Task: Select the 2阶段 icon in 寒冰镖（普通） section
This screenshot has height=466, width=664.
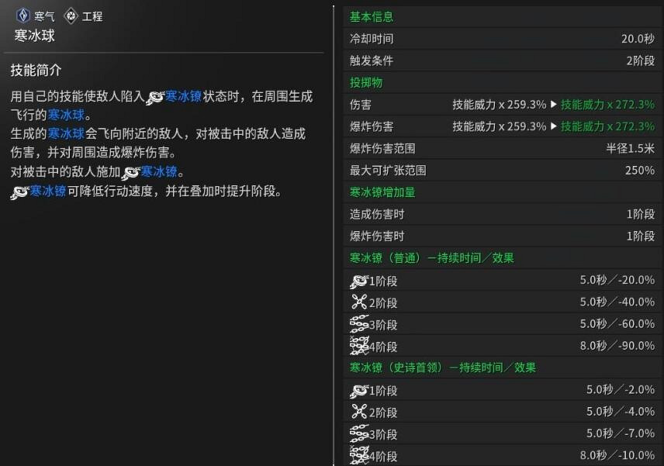Action: coord(359,304)
